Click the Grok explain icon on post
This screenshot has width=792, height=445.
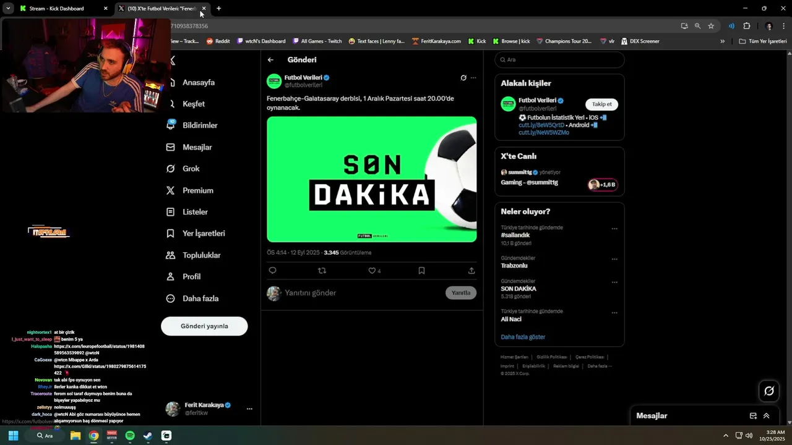coord(463,78)
